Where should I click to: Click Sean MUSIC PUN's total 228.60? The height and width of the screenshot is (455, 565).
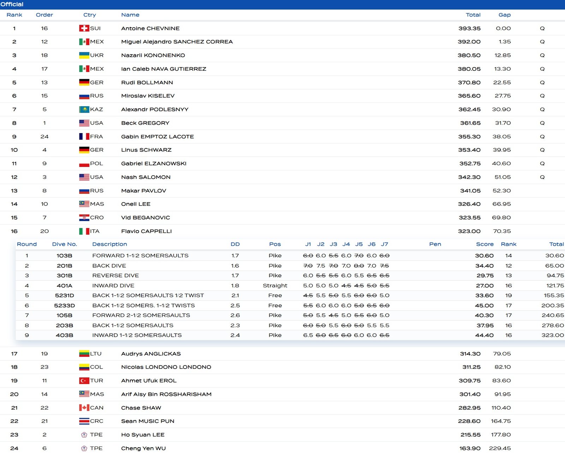(x=469, y=421)
